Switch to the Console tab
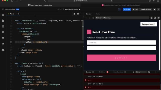The height and width of the screenshot is (90, 161). 88,72
